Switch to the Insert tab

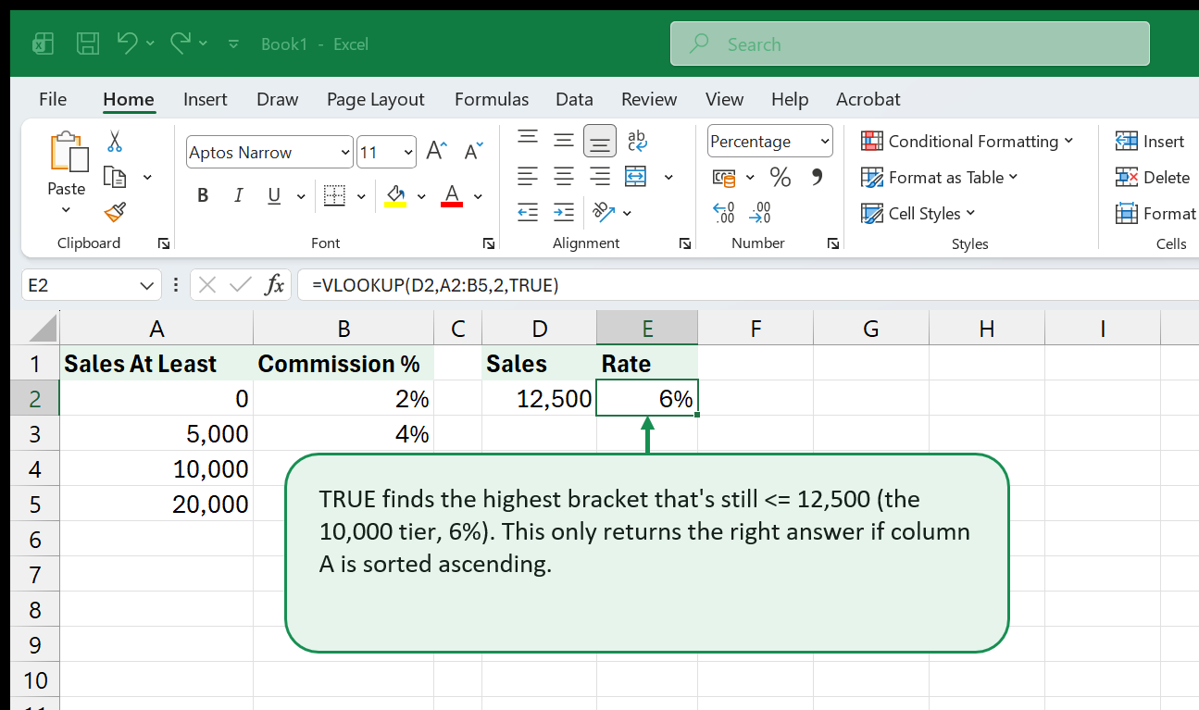click(206, 99)
